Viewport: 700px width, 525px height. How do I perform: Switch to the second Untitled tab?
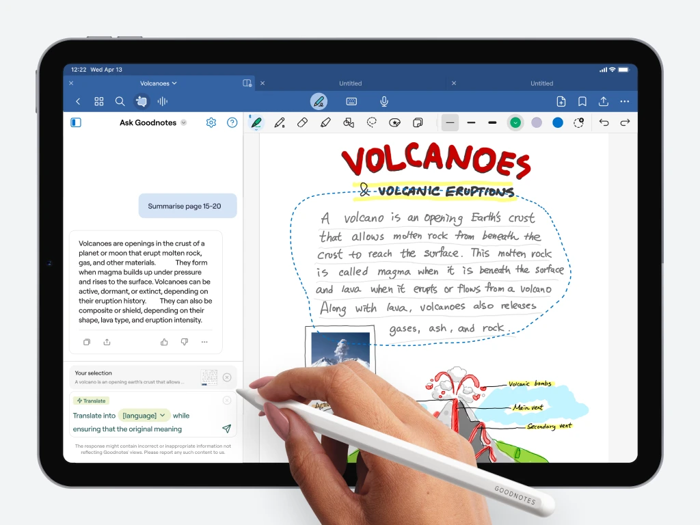(541, 83)
